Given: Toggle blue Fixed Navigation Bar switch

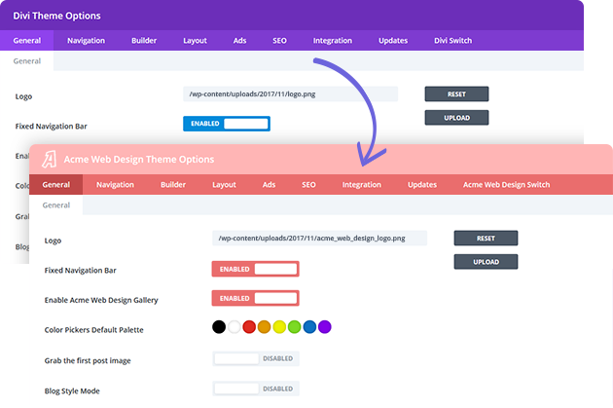Looking at the screenshot, I should [x=227, y=124].
